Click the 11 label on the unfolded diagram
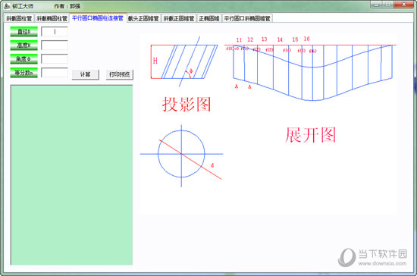Image resolution: width=417 pixels, height=276 pixels. coord(239,40)
